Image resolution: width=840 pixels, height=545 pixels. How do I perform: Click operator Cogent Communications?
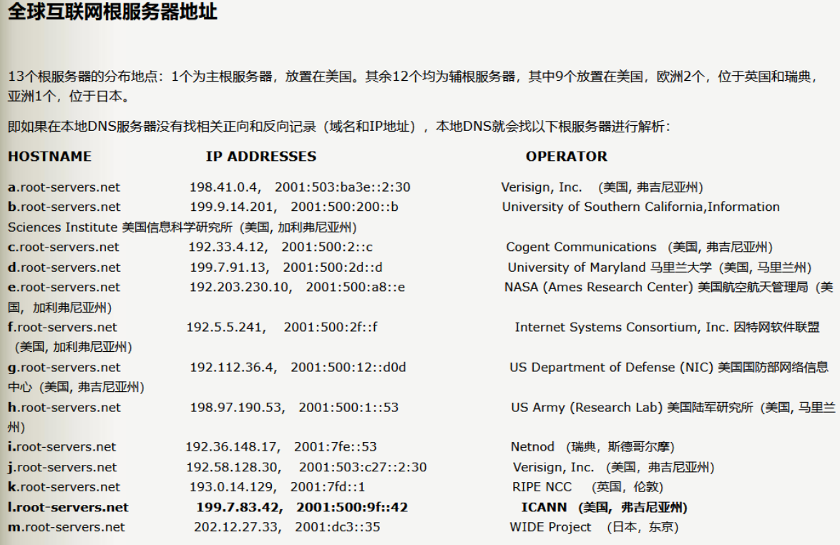(x=581, y=247)
